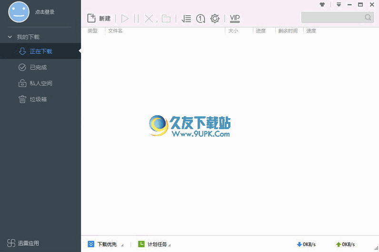379x252 pixels.
Task: Sort by 速度 column header
Action: 311,30
